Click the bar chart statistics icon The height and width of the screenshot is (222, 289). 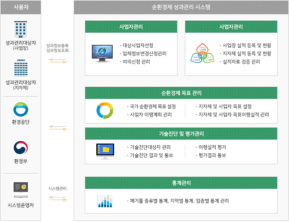pos(105,201)
